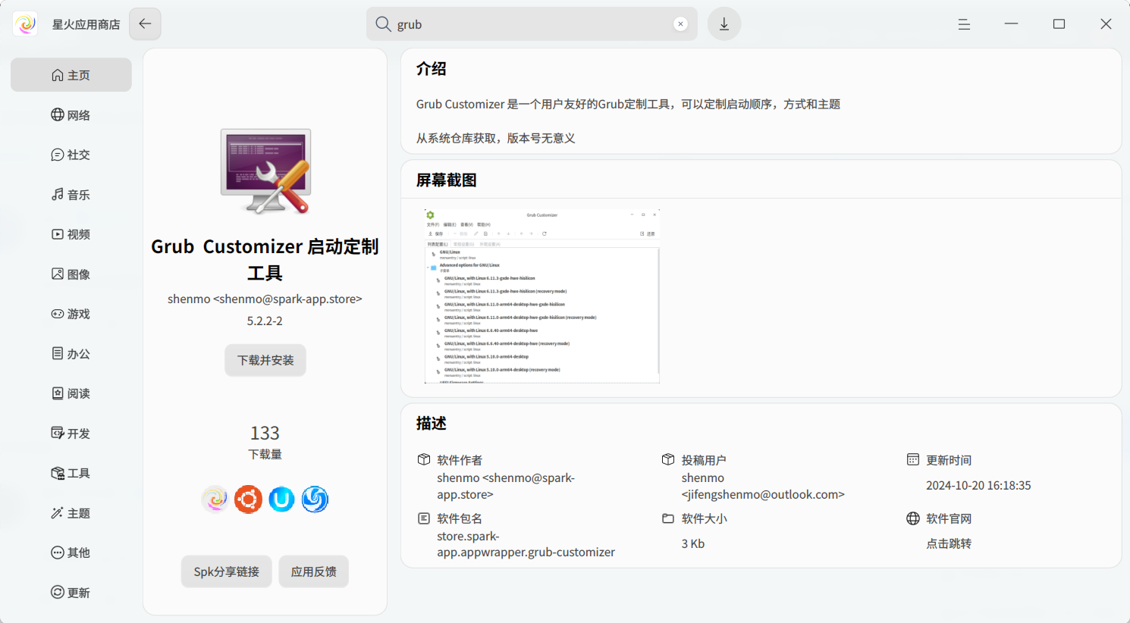Open the download manager arrow icon
This screenshot has width=1130, height=623.
(724, 23)
